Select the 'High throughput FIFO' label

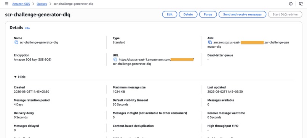(x=223, y=126)
